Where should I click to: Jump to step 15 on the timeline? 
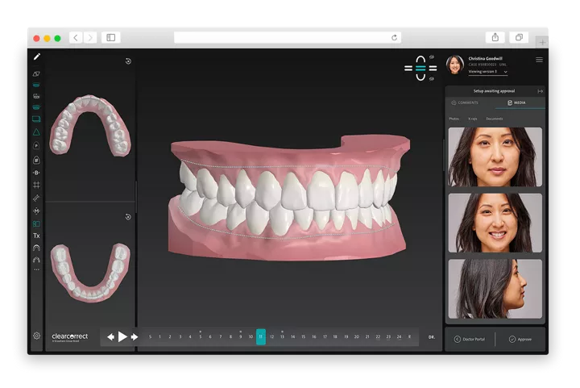pos(303,336)
